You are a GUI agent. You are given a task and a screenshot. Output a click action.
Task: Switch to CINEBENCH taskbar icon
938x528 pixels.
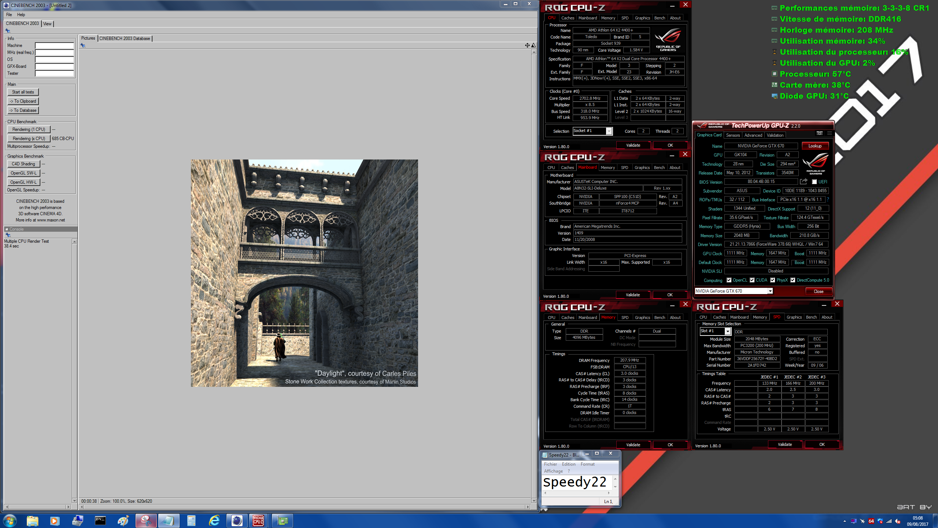(237, 520)
